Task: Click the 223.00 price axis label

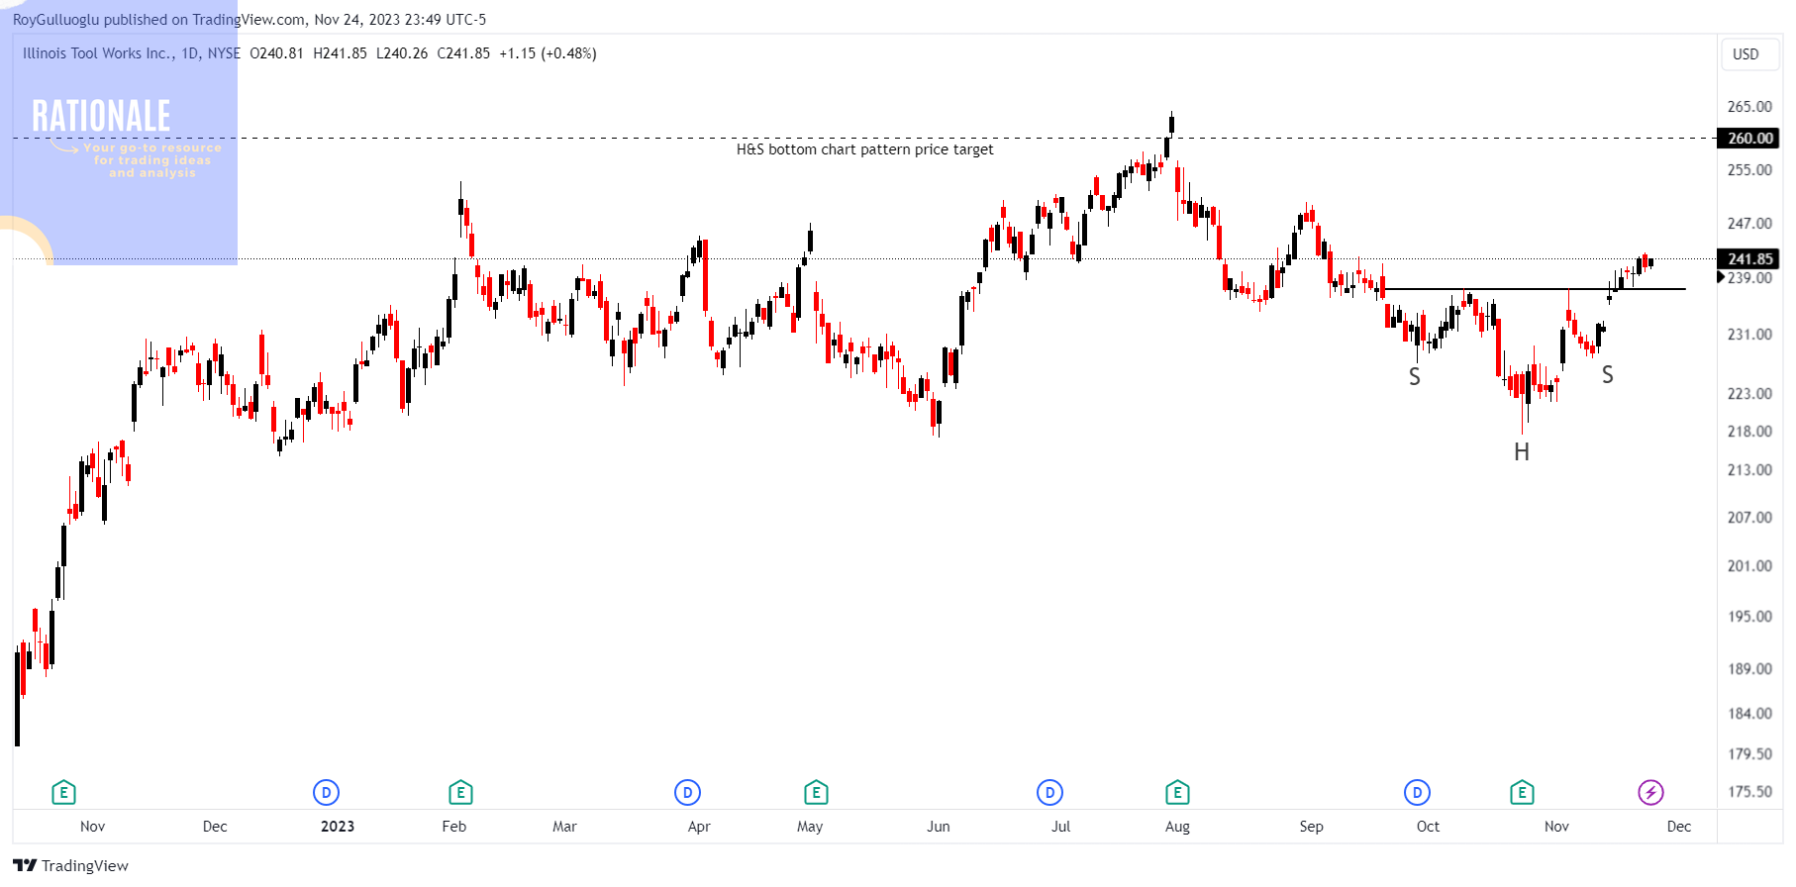Action: (1749, 394)
